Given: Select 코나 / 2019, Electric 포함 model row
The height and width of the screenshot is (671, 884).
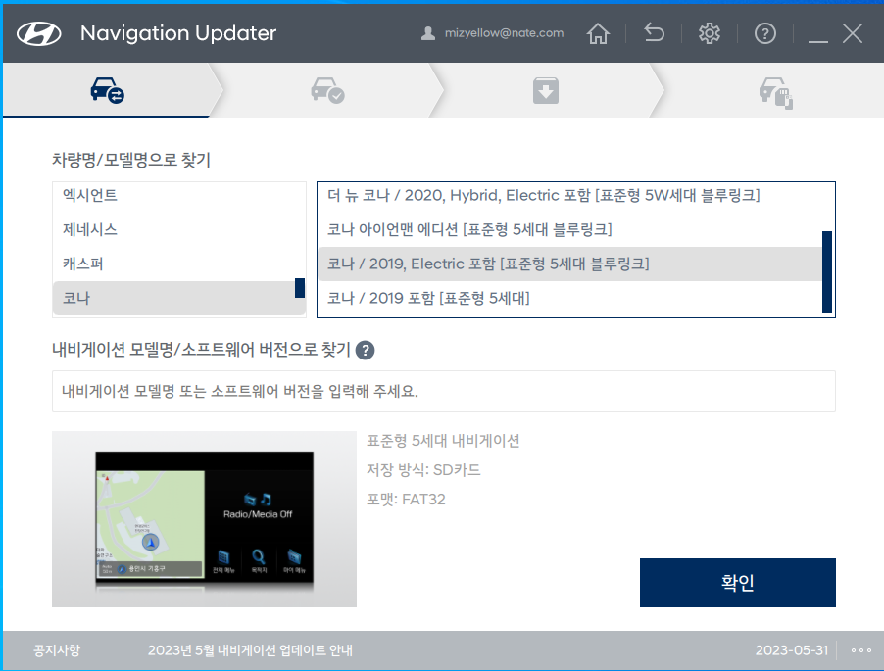Looking at the screenshot, I should click(x=569, y=264).
